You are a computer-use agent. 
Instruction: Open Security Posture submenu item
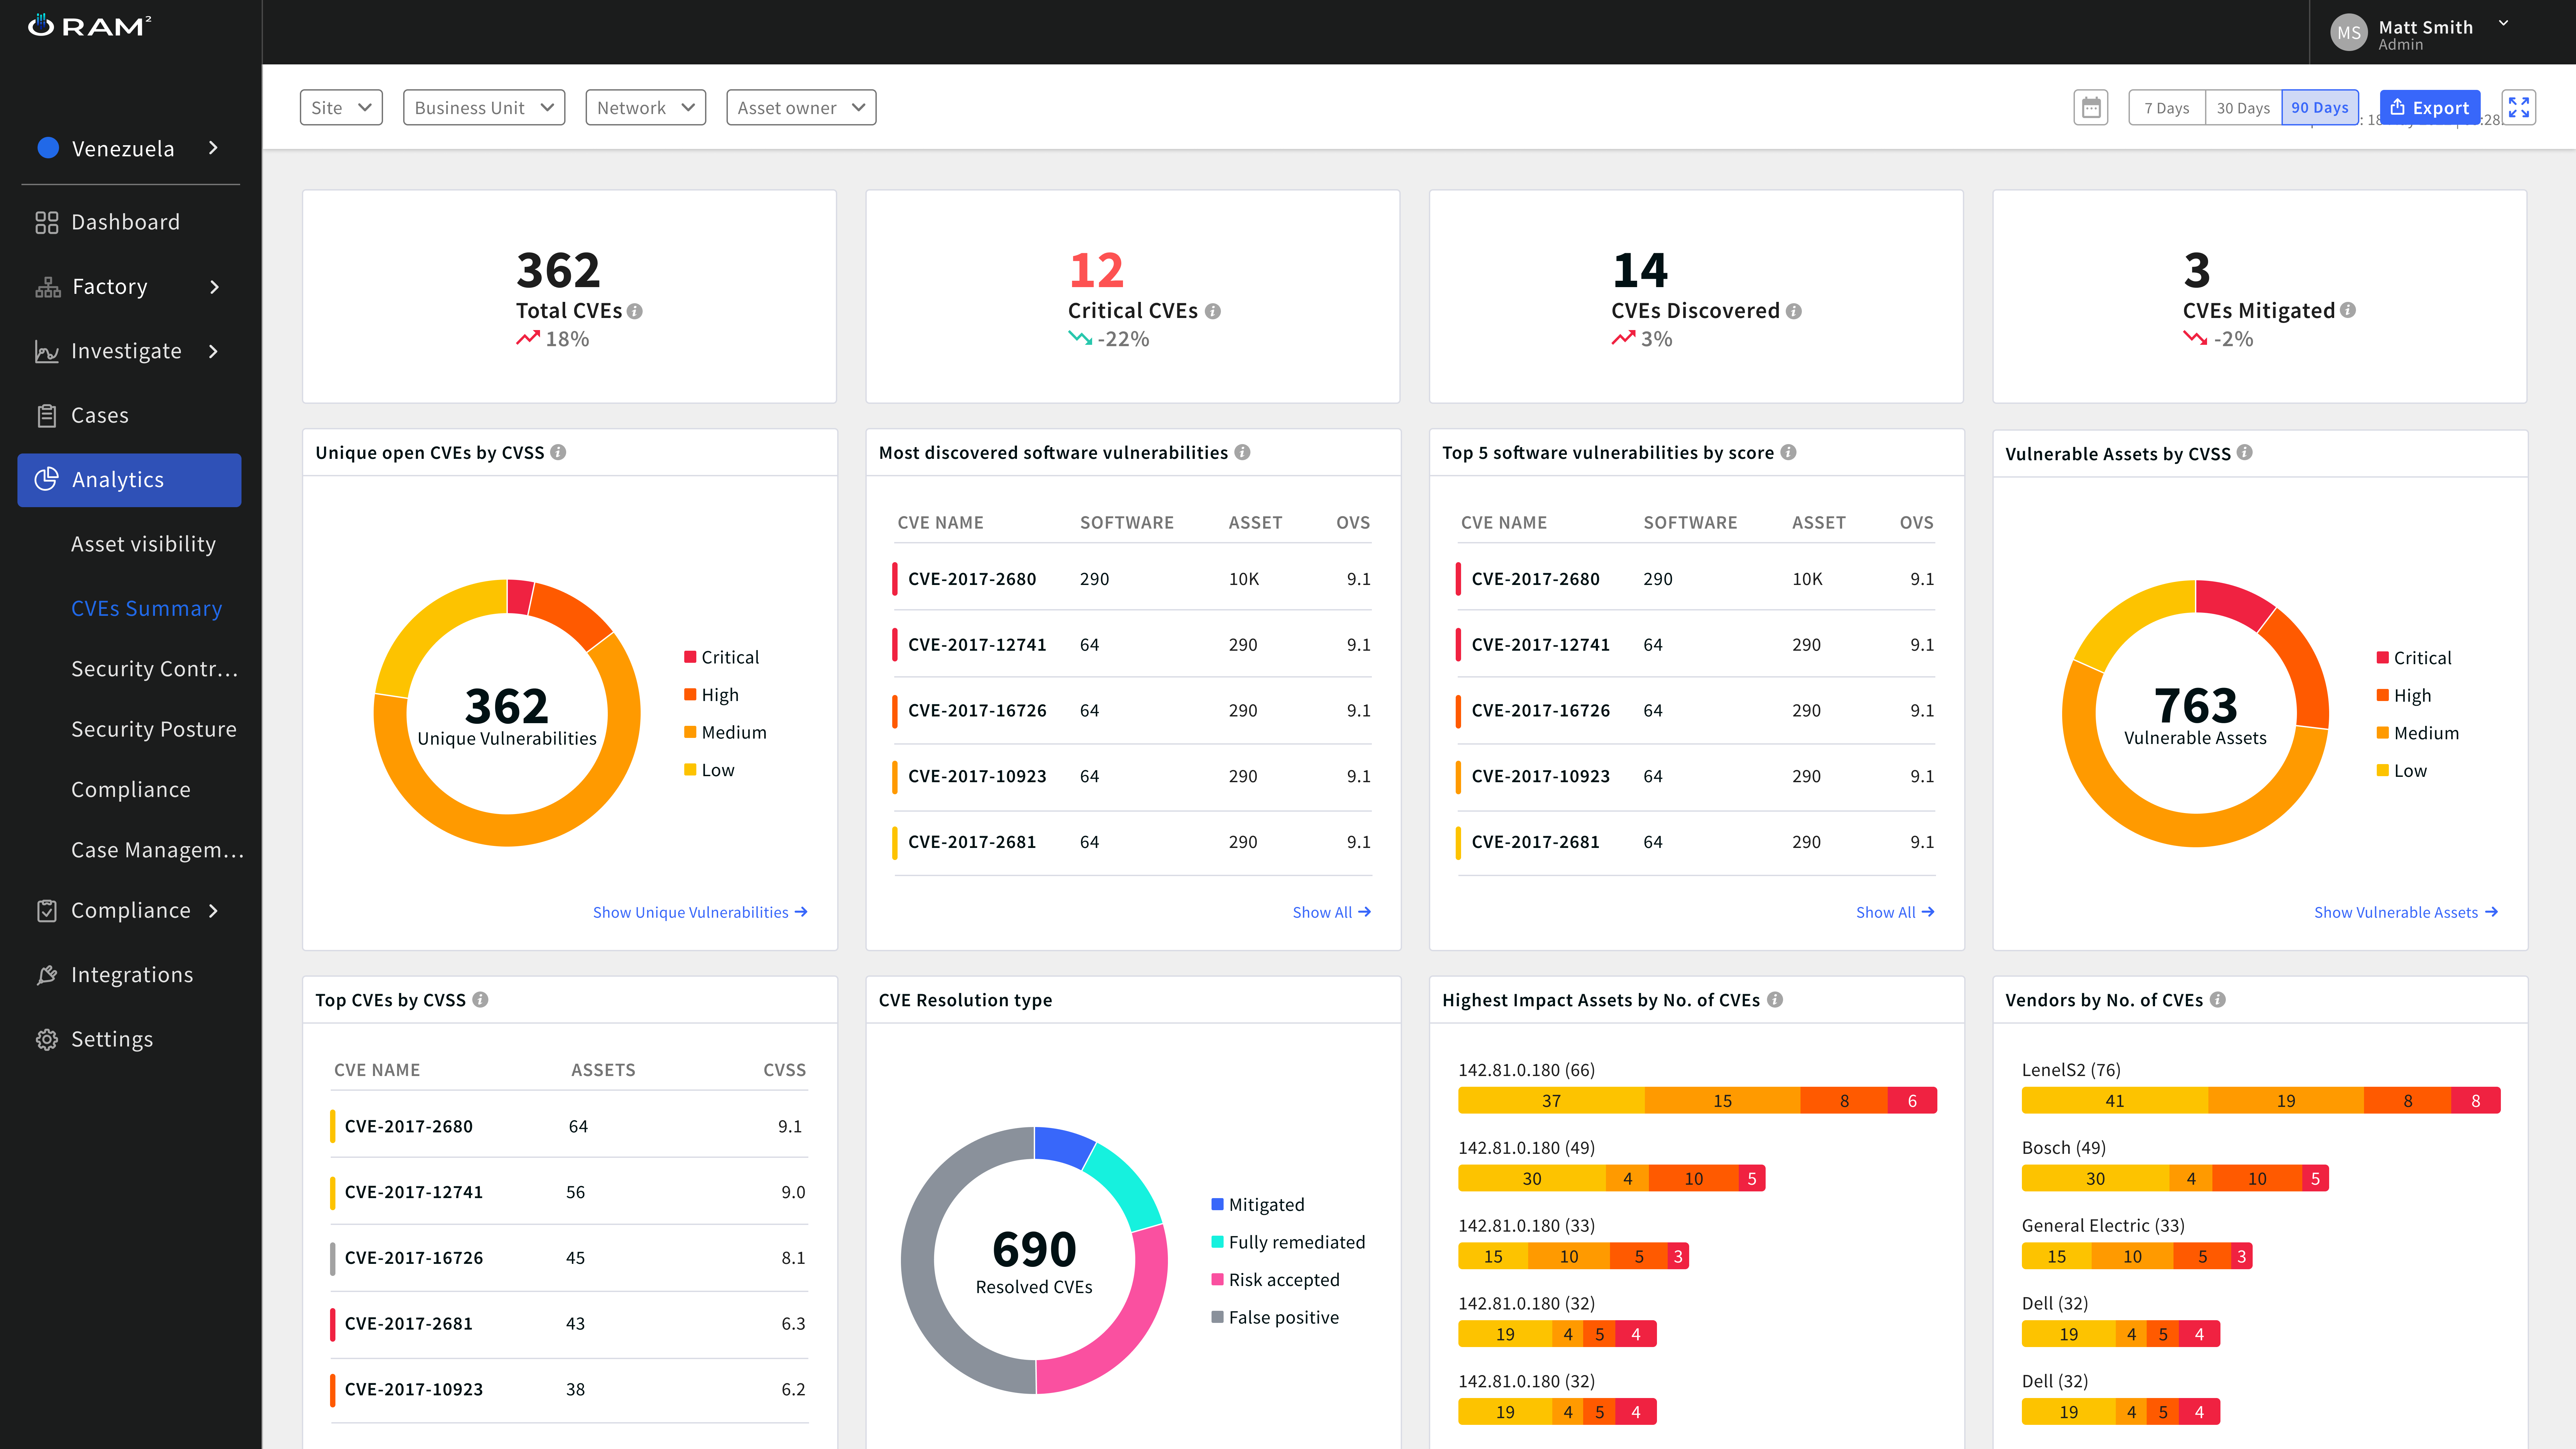coord(154,729)
